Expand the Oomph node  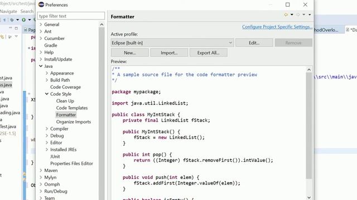click(x=41, y=184)
